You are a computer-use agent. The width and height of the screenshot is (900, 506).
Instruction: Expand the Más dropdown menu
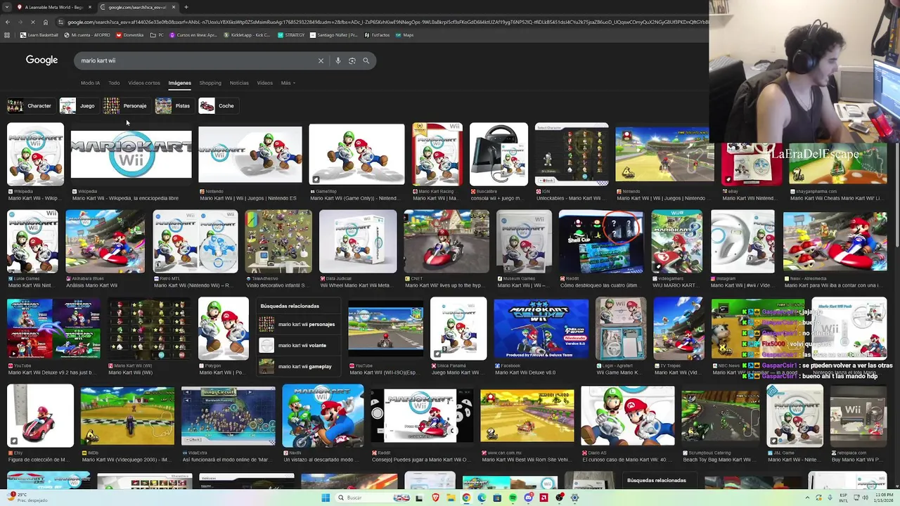(x=288, y=83)
